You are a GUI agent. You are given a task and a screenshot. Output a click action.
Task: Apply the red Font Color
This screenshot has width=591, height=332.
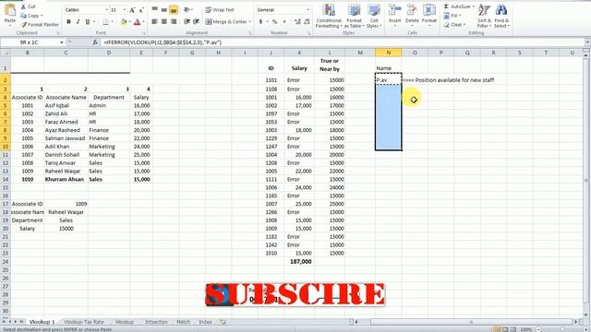(x=137, y=22)
